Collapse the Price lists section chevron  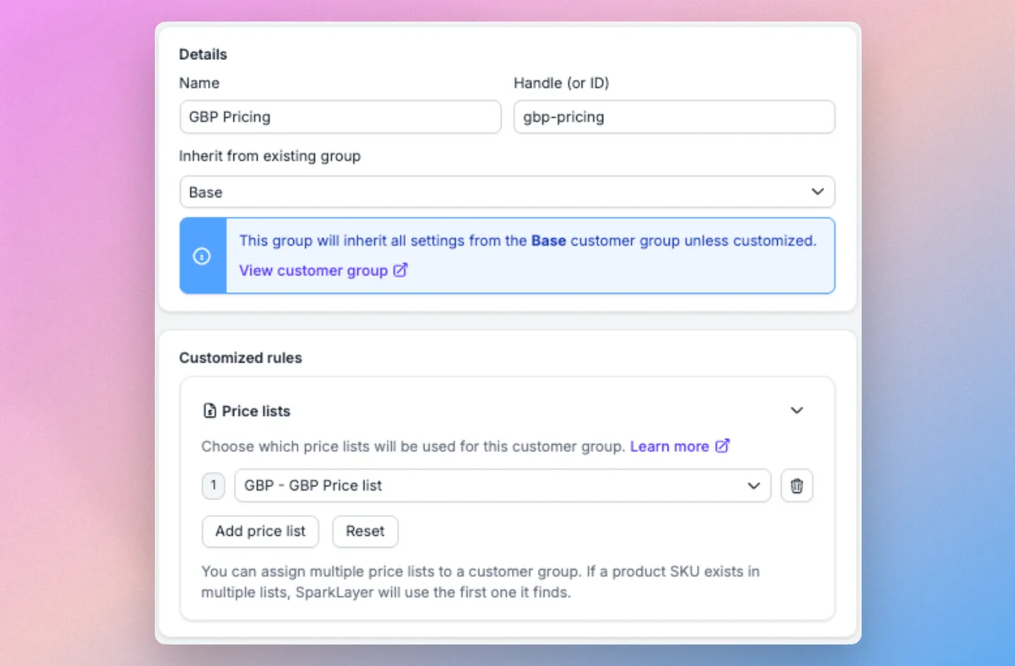(796, 411)
